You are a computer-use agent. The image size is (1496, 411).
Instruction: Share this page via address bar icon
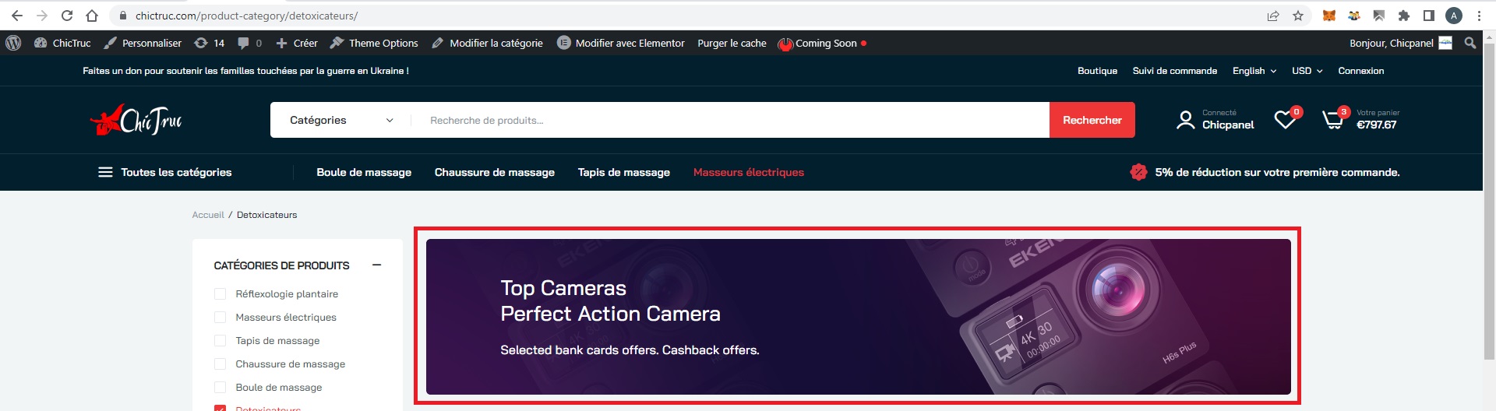(x=1273, y=16)
